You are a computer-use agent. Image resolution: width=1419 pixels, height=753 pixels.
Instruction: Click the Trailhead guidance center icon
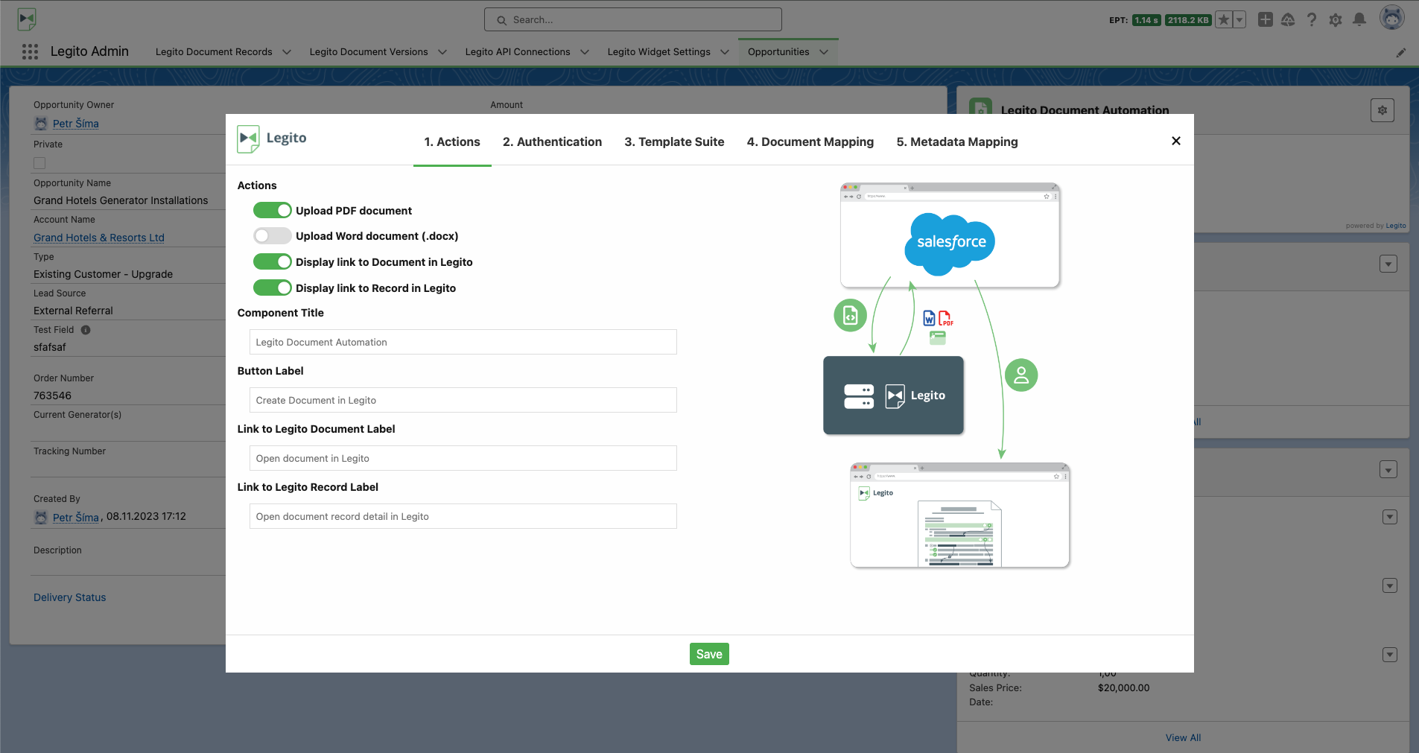[x=1288, y=20]
